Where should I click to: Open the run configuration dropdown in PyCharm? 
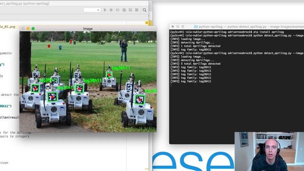(x=92, y=10)
